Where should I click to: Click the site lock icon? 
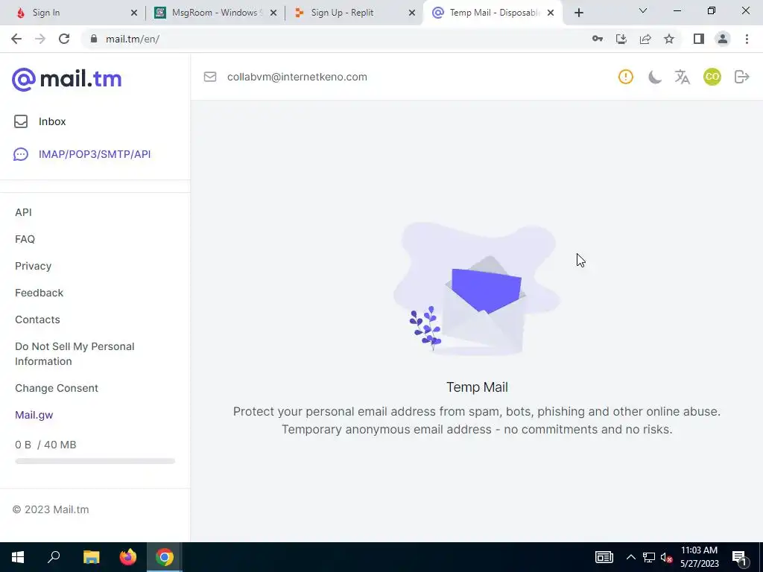tap(94, 39)
